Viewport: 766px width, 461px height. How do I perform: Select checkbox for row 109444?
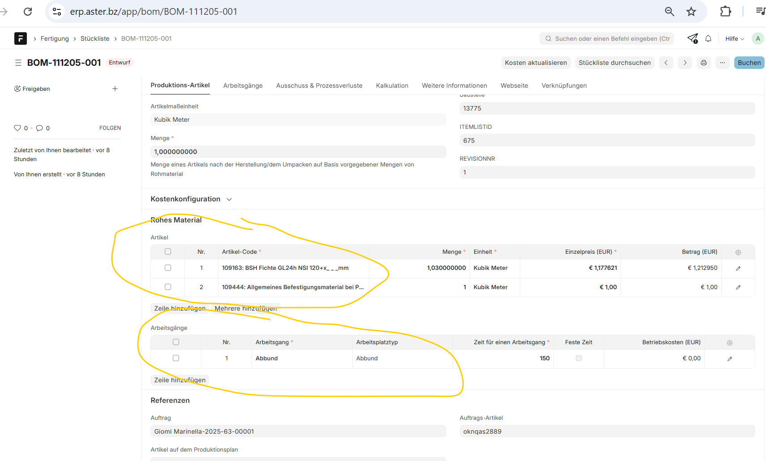coord(168,287)
